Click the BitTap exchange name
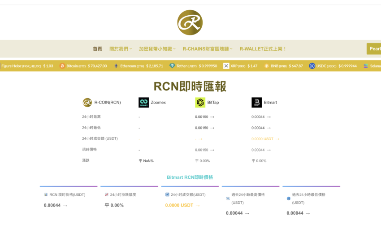381x233 pixels. point(213,103)
